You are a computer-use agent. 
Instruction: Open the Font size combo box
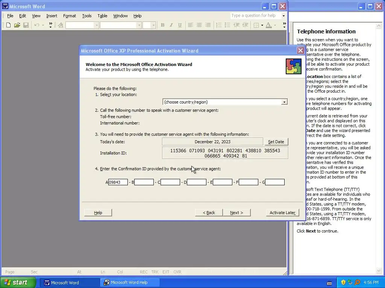(x=153, y=25)
